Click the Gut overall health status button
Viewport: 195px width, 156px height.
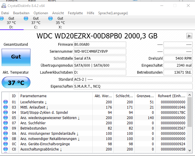point(16,57)
